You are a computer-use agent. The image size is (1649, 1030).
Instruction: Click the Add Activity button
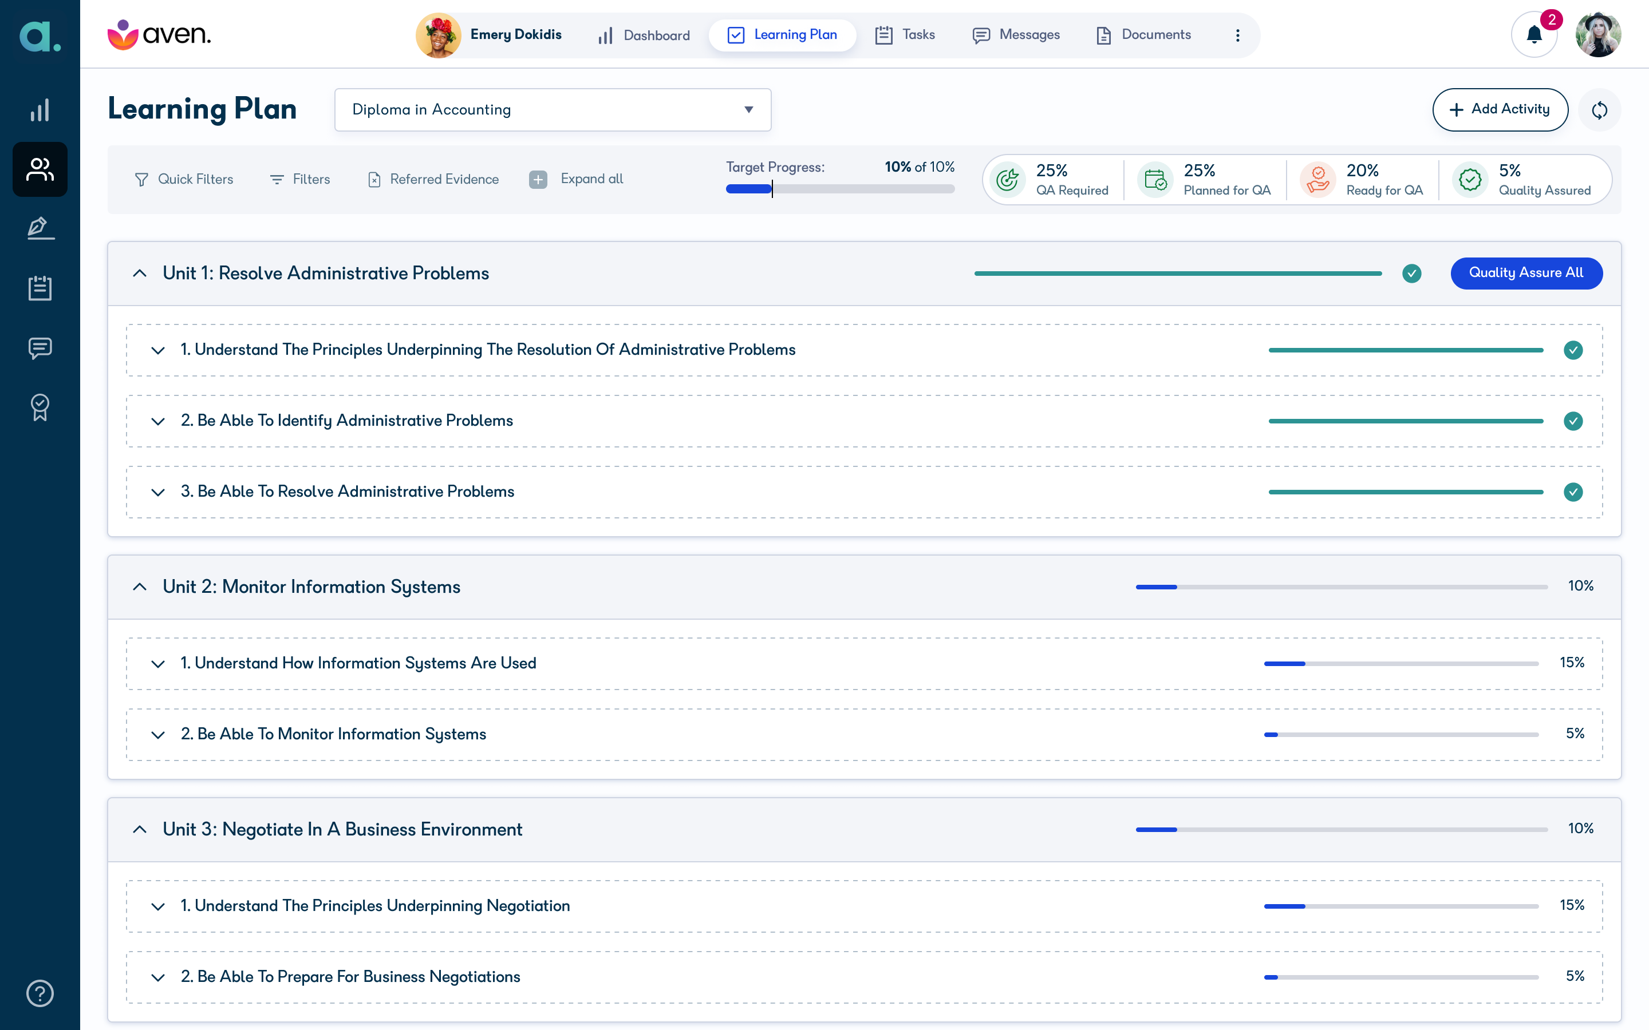(x=1500, y=110)
